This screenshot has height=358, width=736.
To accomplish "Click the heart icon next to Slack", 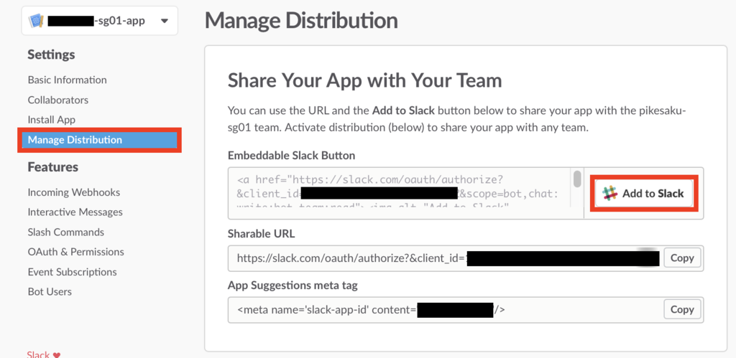I will point(57,354).
